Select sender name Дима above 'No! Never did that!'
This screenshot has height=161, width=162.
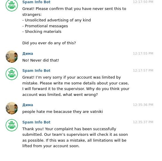click(28, 54)
